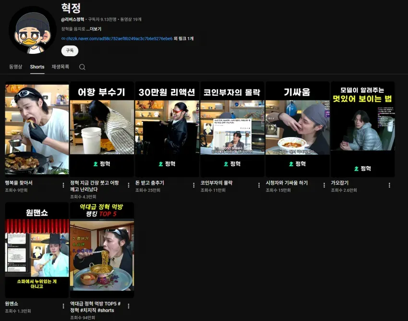This screenshot has width=408, height=321.
Task: Open more options for 코인부자의 몰락 short
Action: (x=259, y=185)
